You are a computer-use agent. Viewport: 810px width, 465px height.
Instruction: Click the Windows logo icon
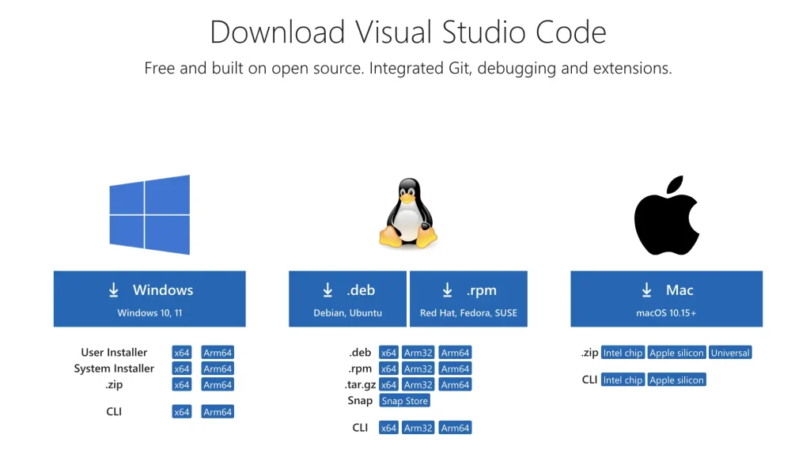150,214
